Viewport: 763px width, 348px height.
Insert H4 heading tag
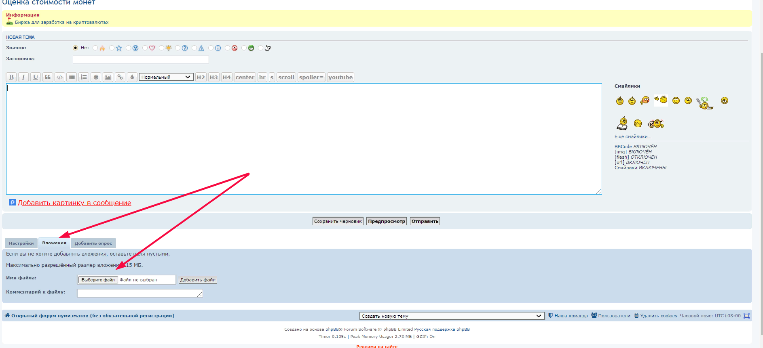pos(226,77)
